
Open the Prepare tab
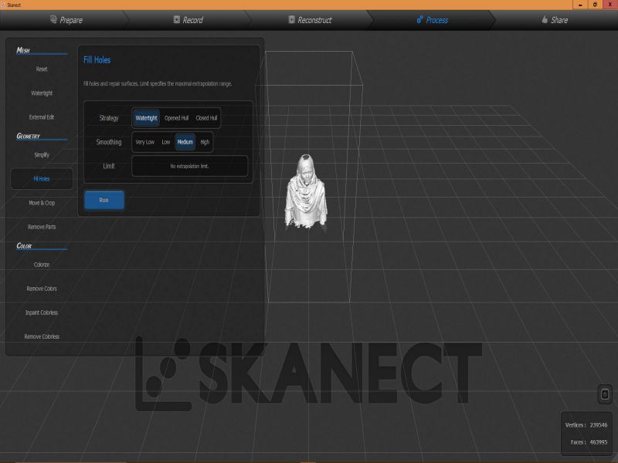(x=66, y=20)
